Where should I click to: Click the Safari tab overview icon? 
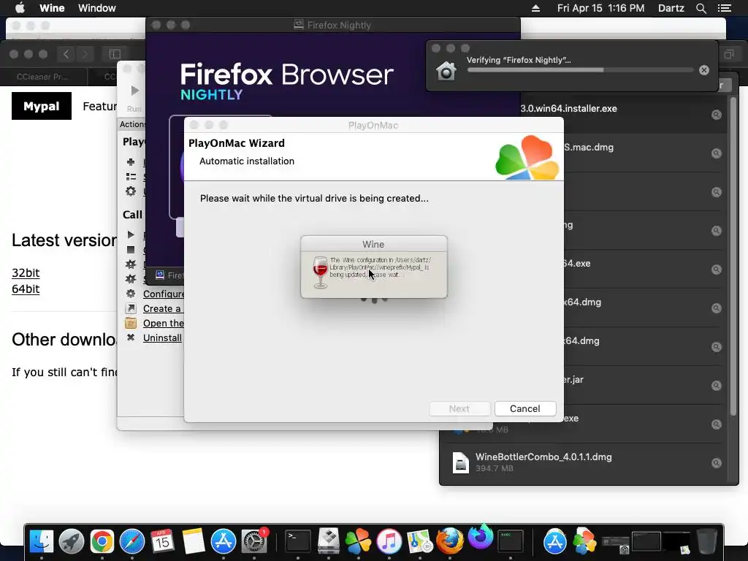(x=728, y=54)
